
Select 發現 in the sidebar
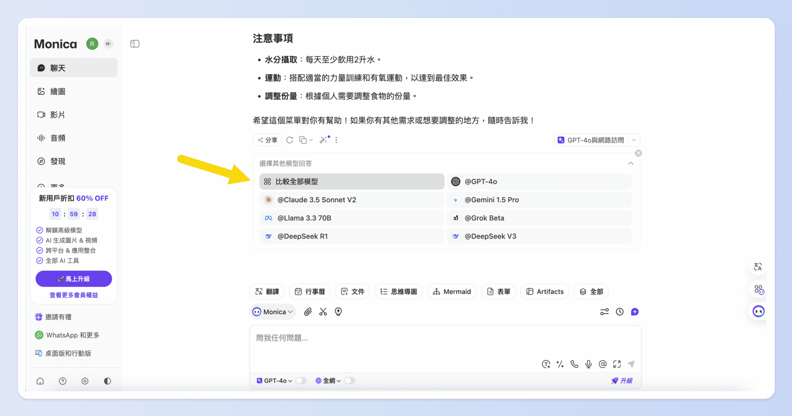click(x=74, y=161)
